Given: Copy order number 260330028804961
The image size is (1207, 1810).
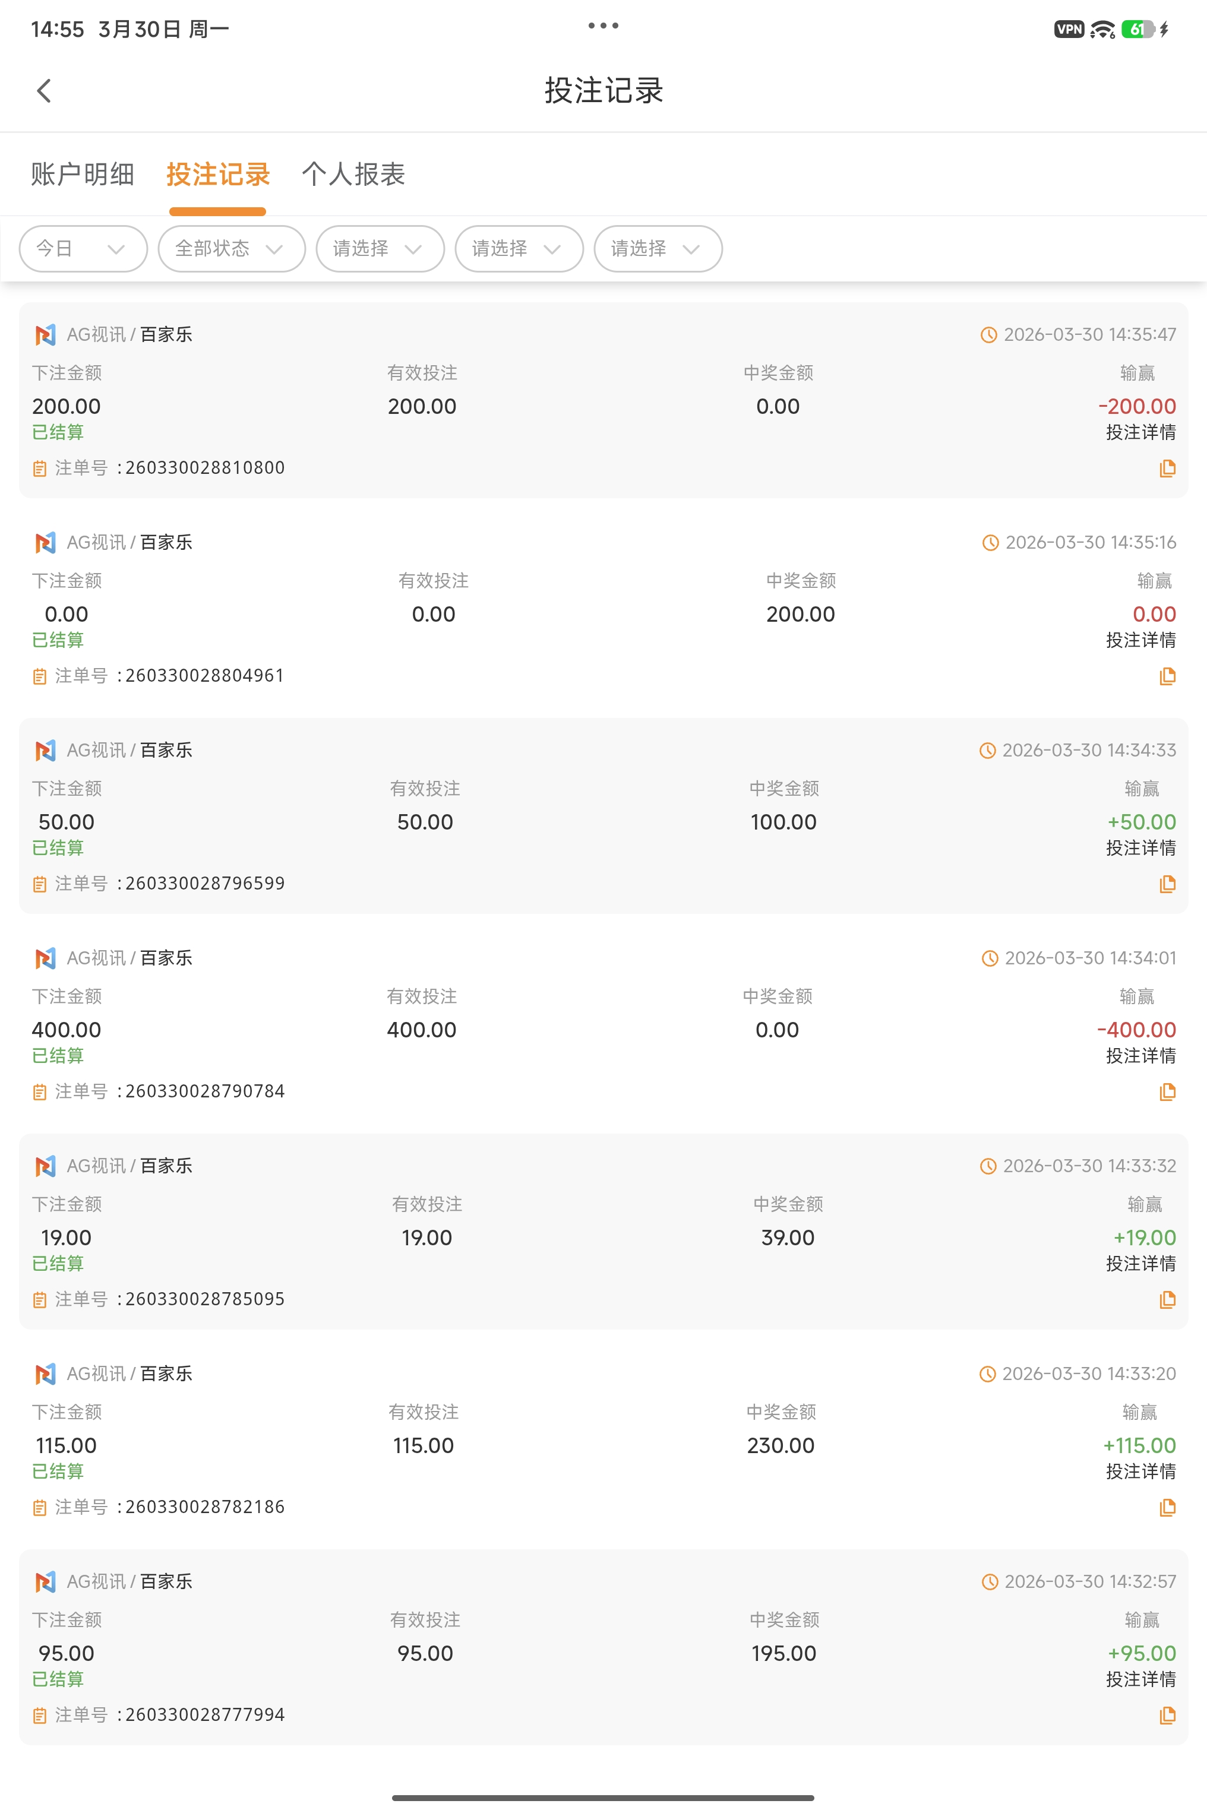Looking at the screenshot, I should [1167, 676].
